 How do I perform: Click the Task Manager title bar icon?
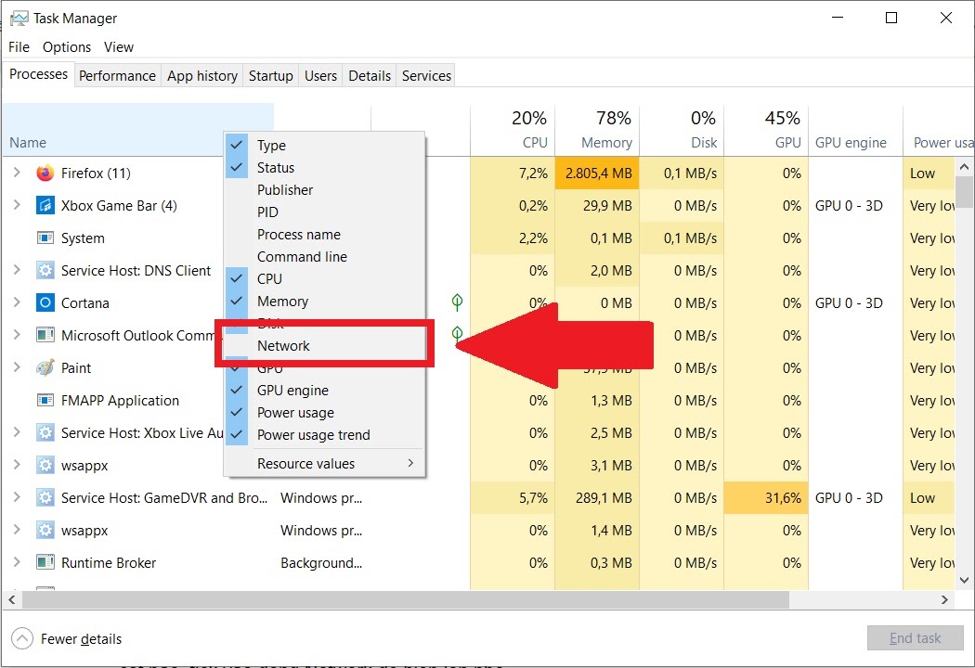(19, 18)
